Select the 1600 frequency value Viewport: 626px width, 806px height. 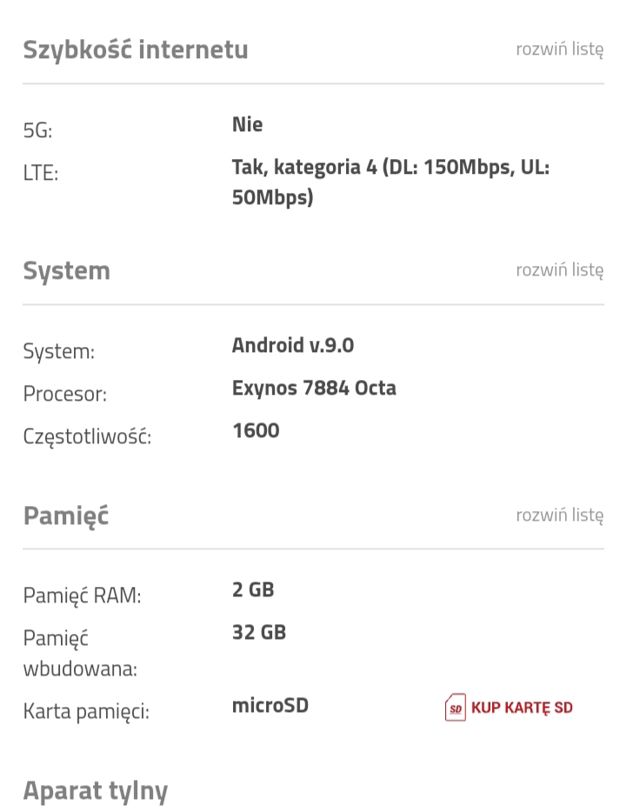point(256,430)
